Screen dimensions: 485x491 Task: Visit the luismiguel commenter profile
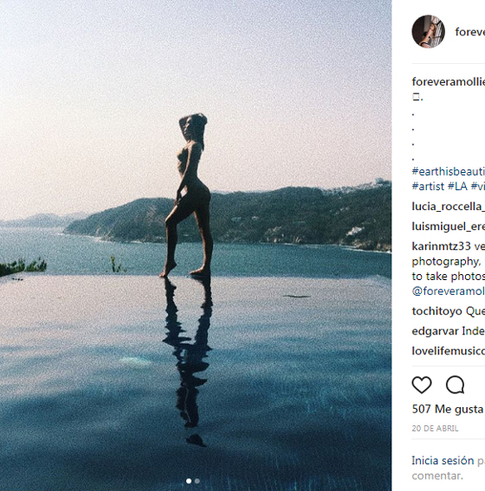[x=449, y=226]
